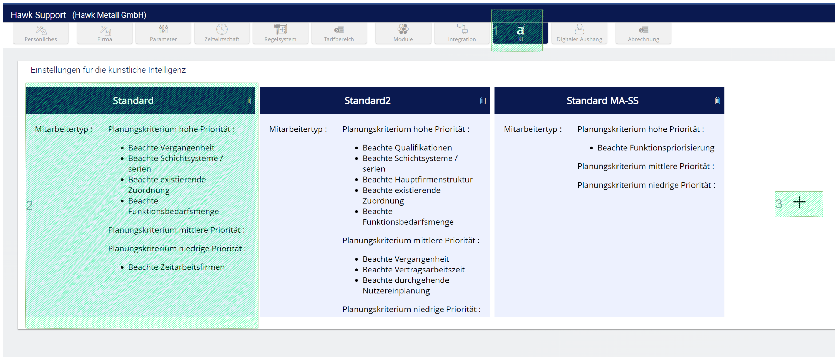The height and width of the screenshot is (360, 839).
Task: Open the Digitaler Aushang tab
Action: [579, 33]
